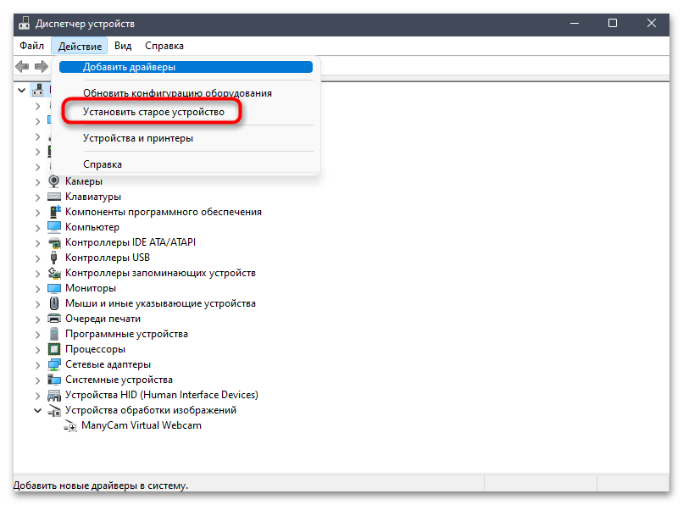This screenshot has height=505, width=683.
Task: Expand the Системные устройства category
Action: pyautogui.click(x=37, y=380)
